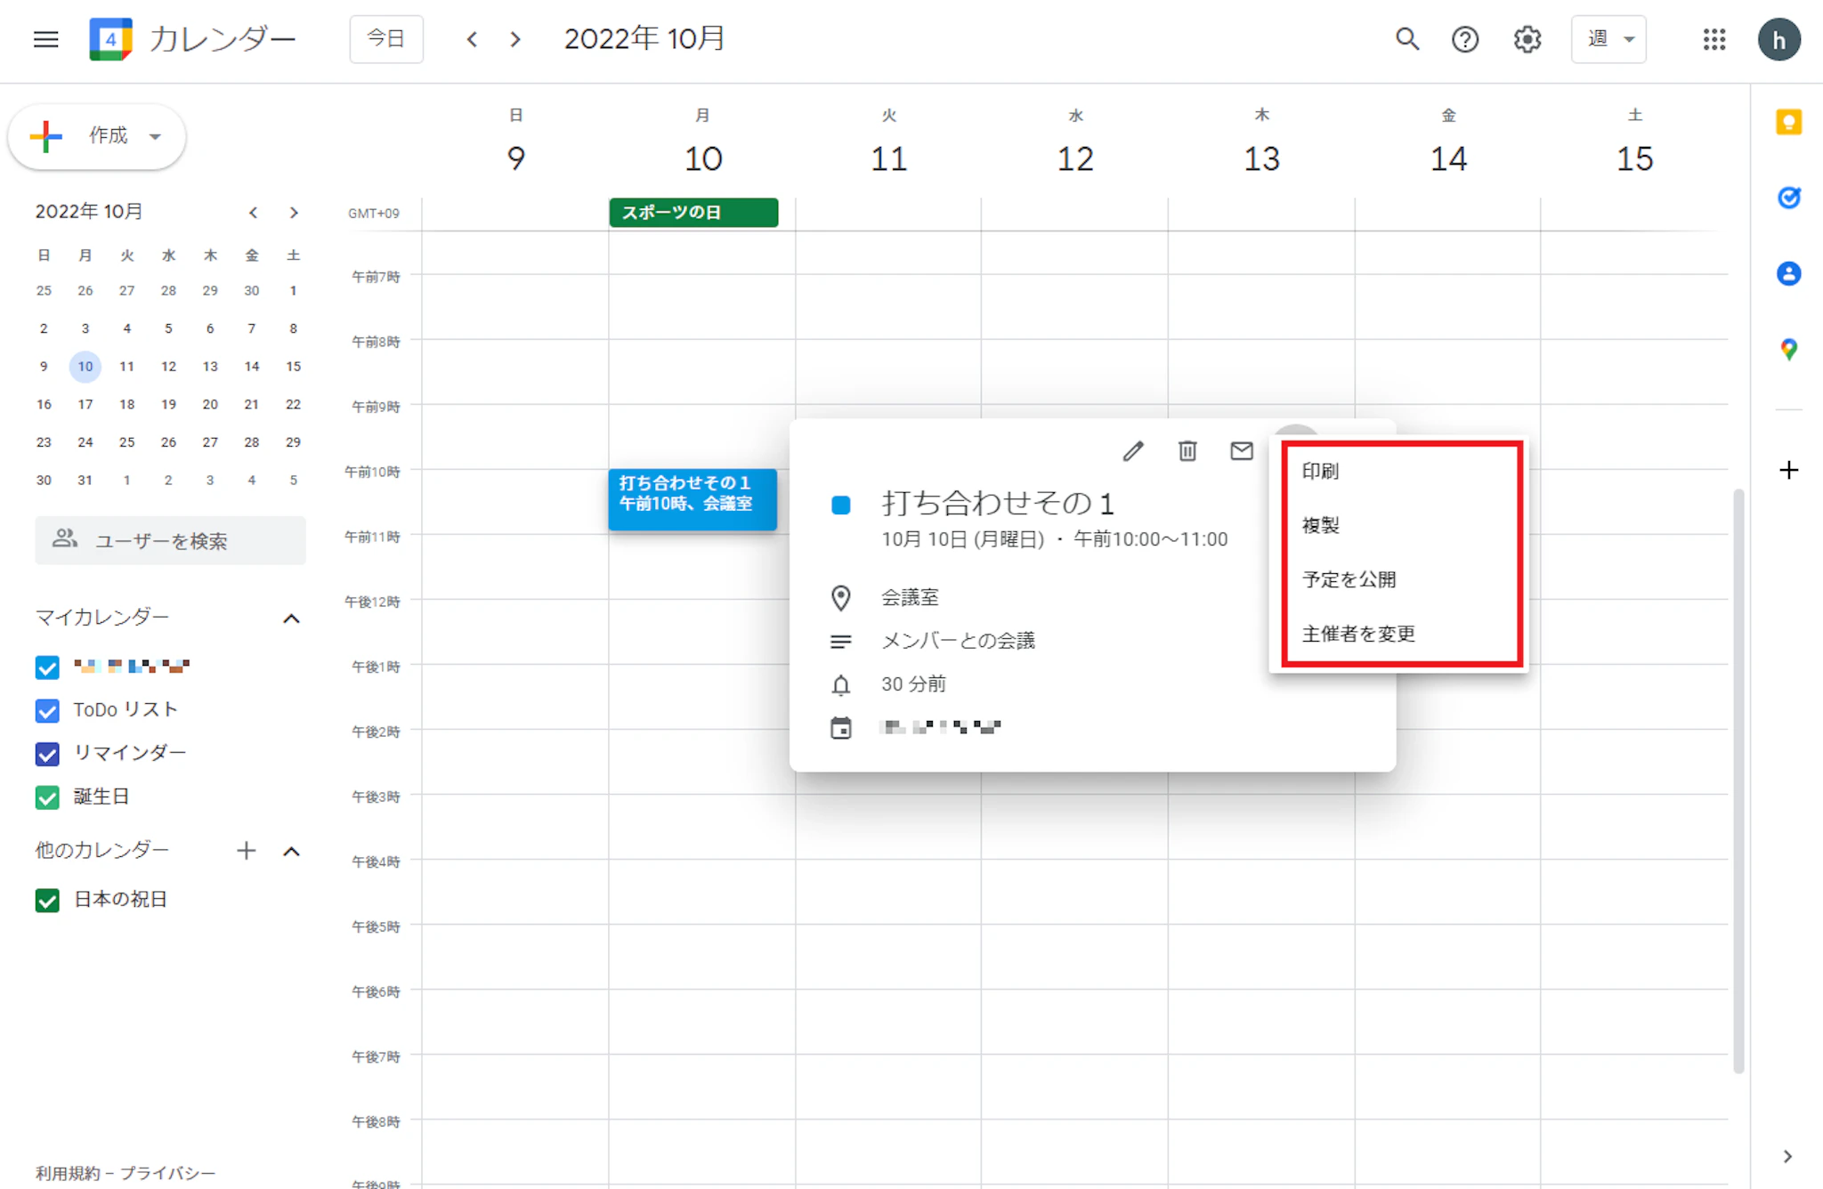
Task: Choose 主催者を変更 in the menu
Action: (1358, 634)
